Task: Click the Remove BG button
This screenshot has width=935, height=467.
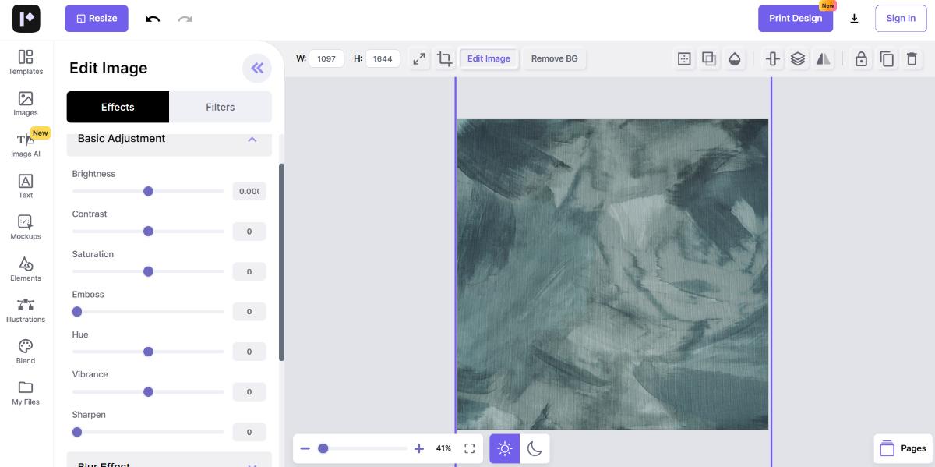Action: pos(555,58)
